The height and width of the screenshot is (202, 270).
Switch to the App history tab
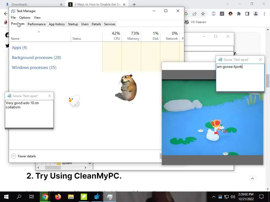point(57,24)
